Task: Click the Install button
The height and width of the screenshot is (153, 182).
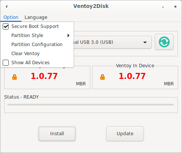Action: tap(57, 134)
